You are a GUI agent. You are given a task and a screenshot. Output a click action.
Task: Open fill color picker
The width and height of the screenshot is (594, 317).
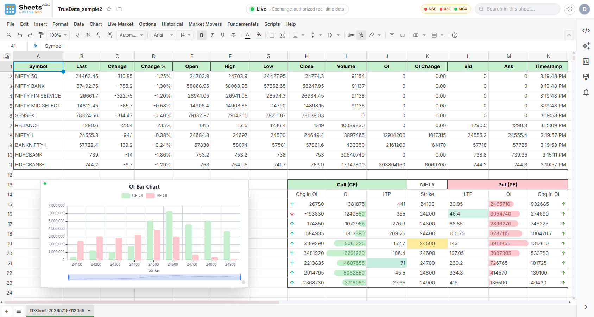pos(259,35)
